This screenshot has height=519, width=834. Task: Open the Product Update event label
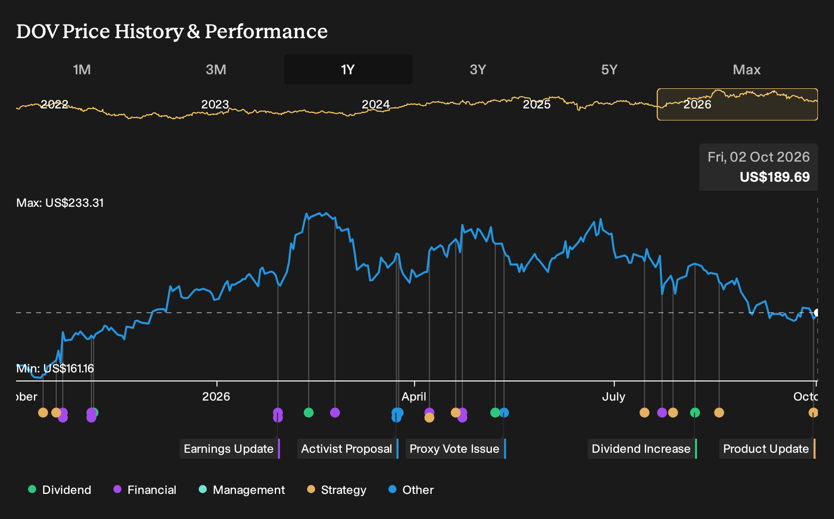tap(767, 449)
